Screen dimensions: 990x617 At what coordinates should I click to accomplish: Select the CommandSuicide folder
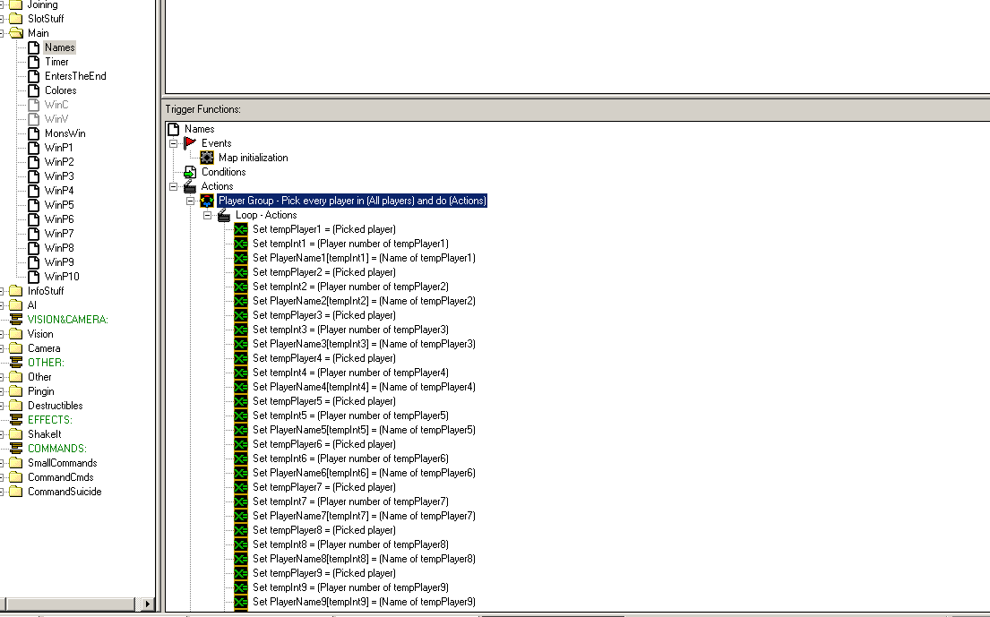tap(65, 492)
